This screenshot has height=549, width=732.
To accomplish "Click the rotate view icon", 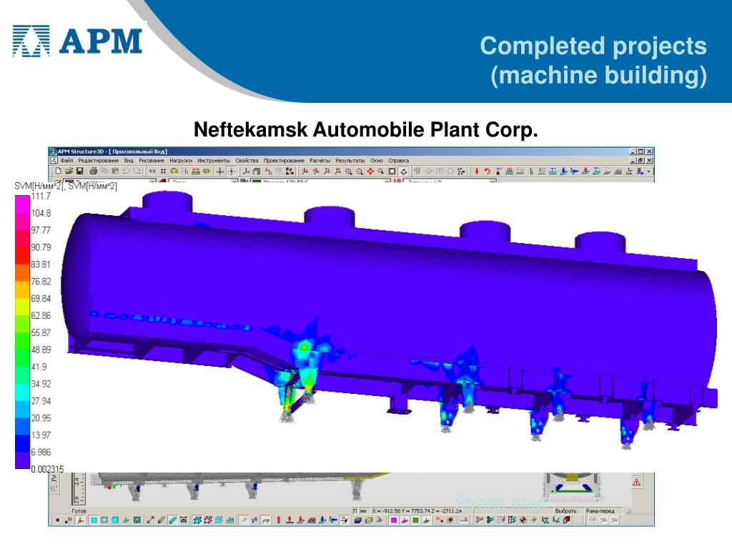I will pyautogui.click(x=404, y=172).
